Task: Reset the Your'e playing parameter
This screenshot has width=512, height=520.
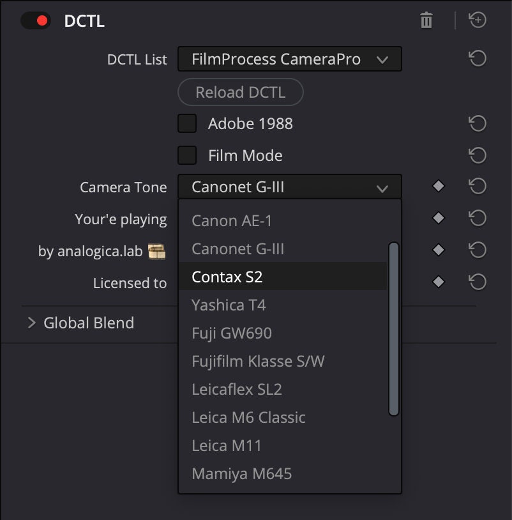Action: [x=478, y=218]
